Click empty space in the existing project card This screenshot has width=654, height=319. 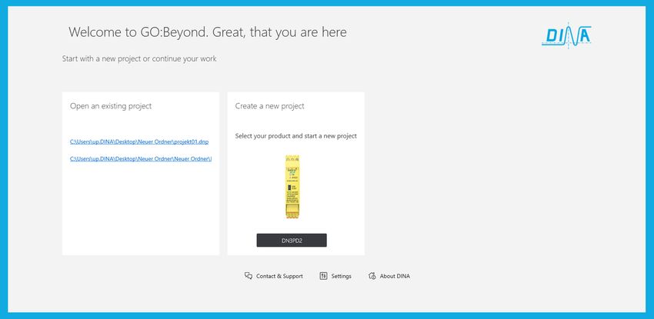(x=141, y=208)
